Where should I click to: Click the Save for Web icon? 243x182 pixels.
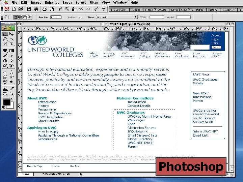pos(36,9)
